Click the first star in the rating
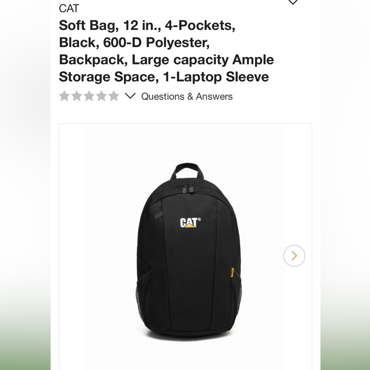Viewport: 370px width, 370px height. coord(64,96)
